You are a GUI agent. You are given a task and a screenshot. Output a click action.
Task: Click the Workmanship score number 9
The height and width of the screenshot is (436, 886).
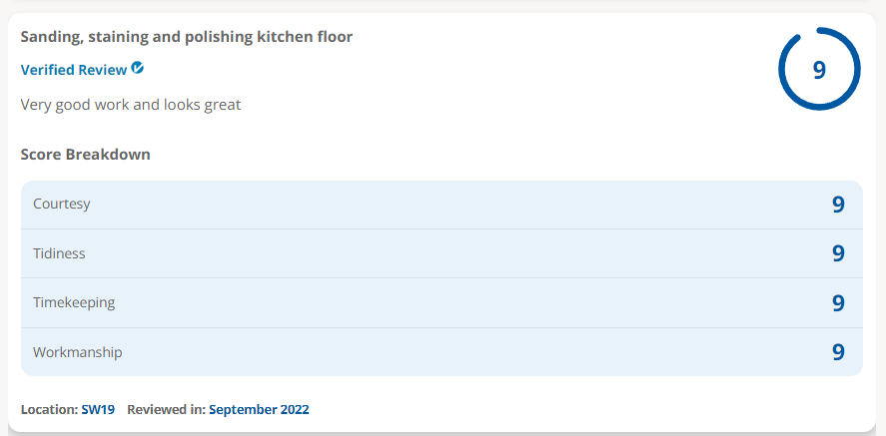tap(838, 352)
